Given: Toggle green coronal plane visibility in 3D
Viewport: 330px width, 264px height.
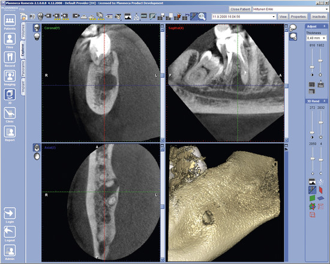Looking at the screenshot, I should (x=312, y=198).
